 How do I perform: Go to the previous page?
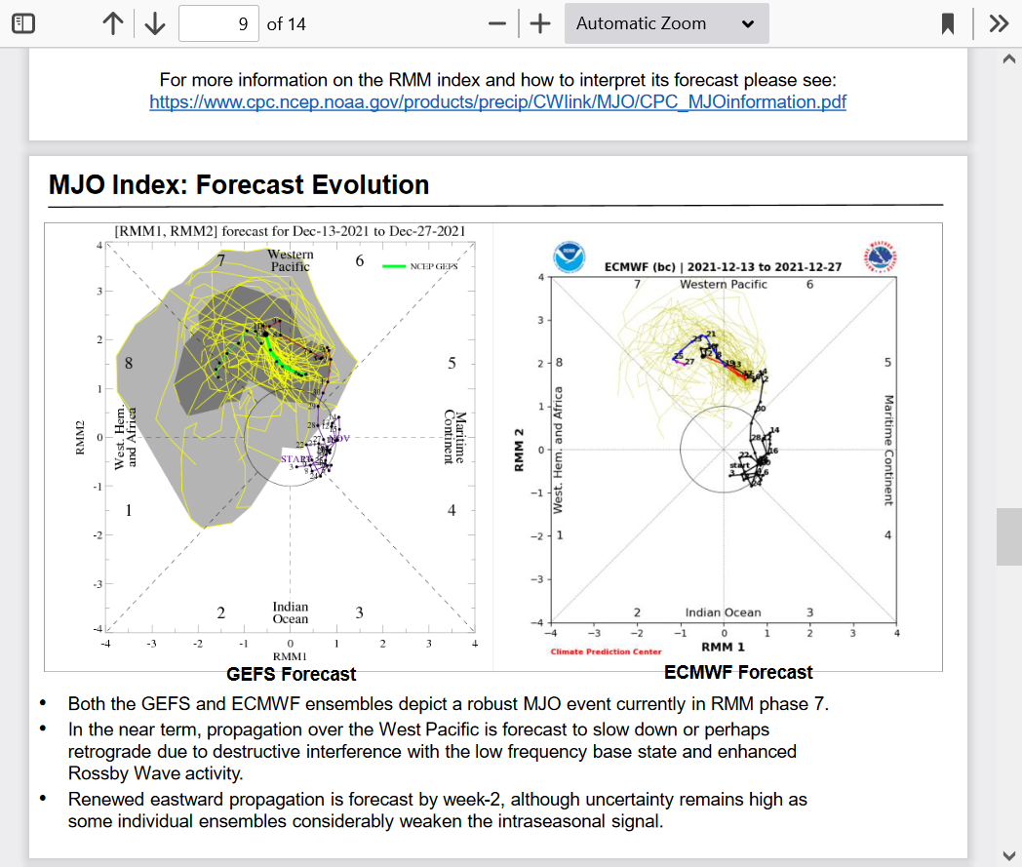(x=113, y=24)
